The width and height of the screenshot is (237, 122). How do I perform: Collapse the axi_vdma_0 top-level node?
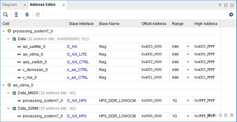point(3,85)
